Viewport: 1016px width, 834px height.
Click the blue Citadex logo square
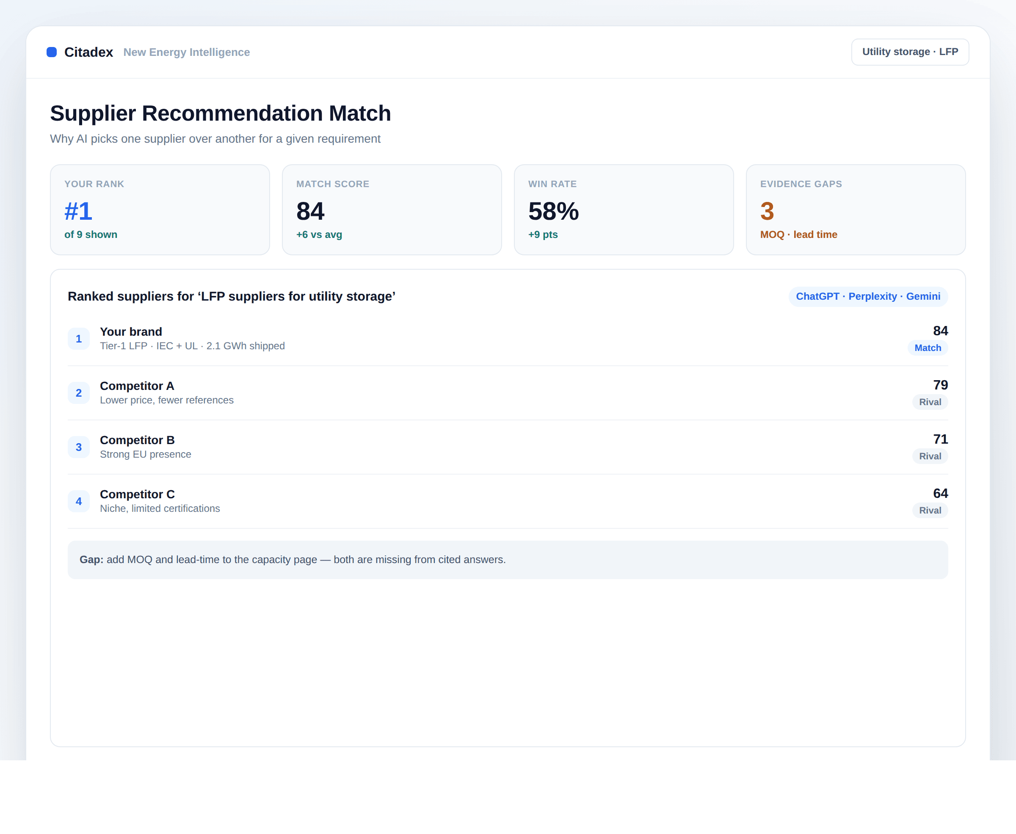click(x=51, y=52)
